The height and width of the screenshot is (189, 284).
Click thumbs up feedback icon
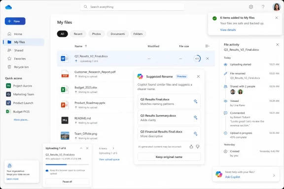click(x=191, y=147)
